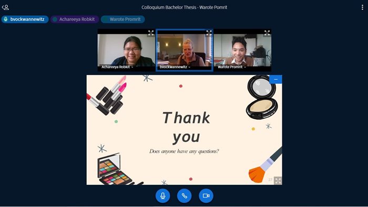Fullscreen Warote Promrit's webcam

tap(267, 33)
